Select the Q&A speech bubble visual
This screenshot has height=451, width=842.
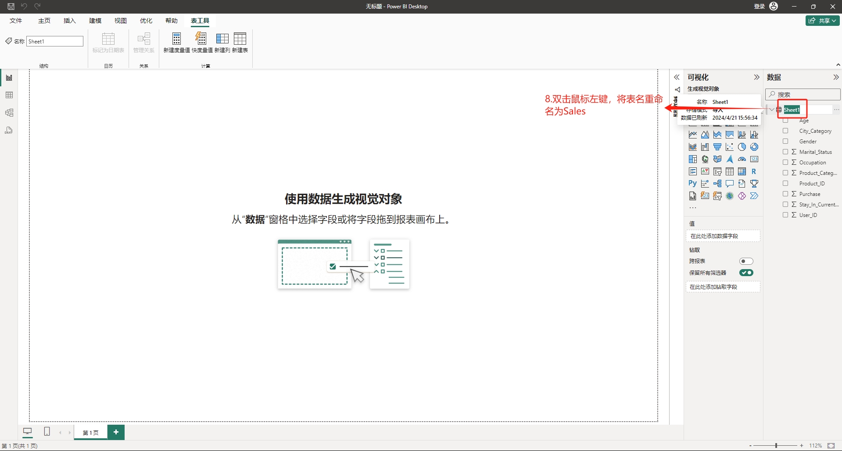[730, 184]
